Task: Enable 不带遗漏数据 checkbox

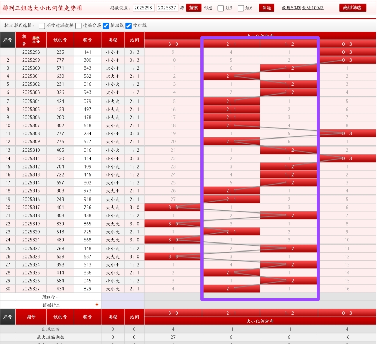Action: point(42,25)
